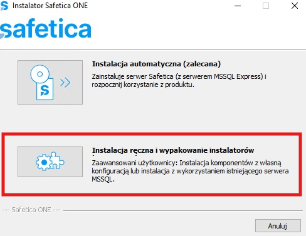Click the disc symbol in automatic install icon

(40, 74)
